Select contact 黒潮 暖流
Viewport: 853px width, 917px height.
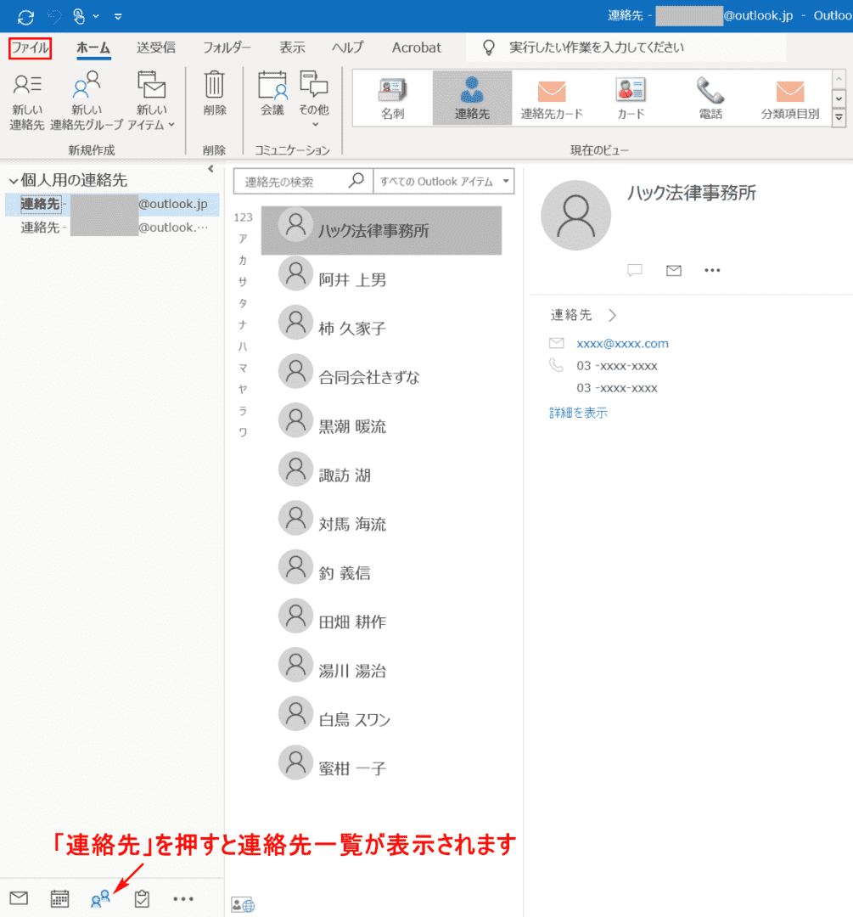tap(381, 426)
